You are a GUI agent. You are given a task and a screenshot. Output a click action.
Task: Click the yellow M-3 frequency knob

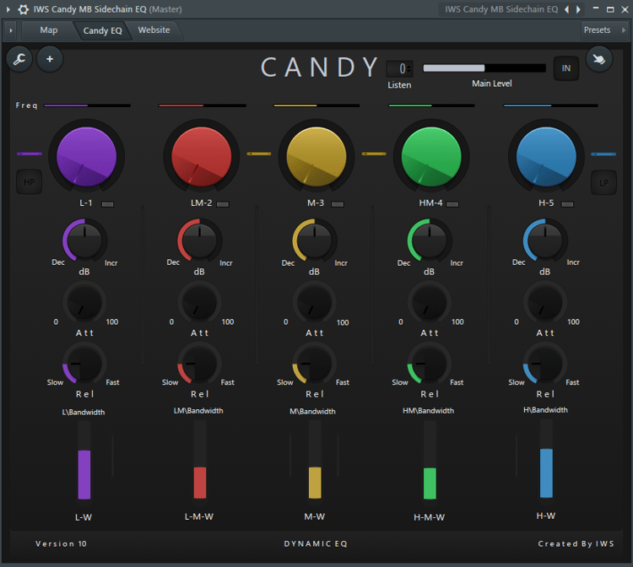click(316, 157)
